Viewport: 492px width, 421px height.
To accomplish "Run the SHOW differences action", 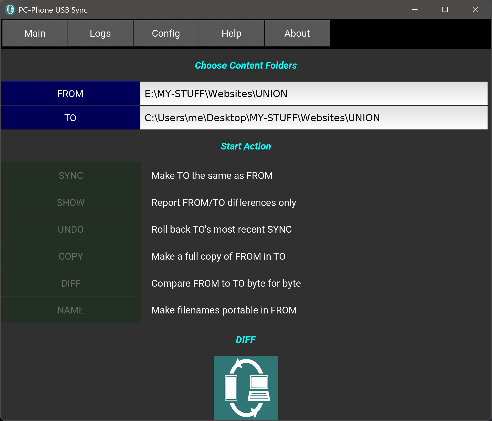I will click(x=71, y=202).
